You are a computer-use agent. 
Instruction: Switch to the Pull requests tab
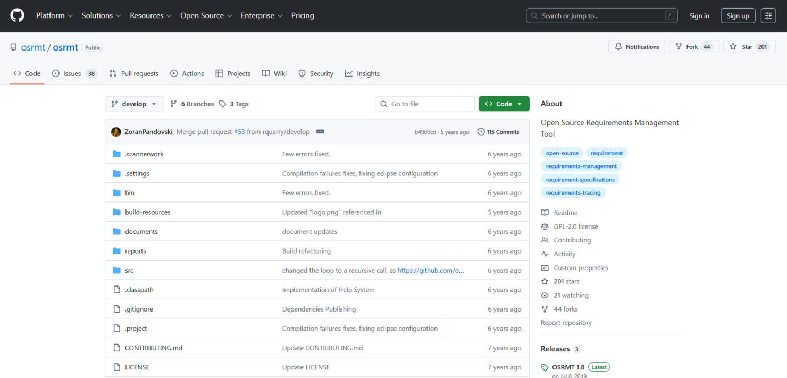pos(134,74)
